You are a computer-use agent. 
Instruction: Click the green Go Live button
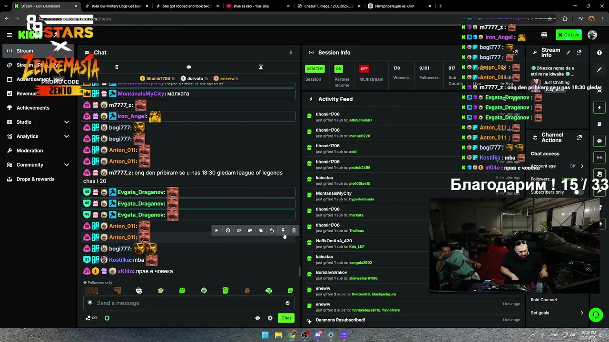point(569,35)
